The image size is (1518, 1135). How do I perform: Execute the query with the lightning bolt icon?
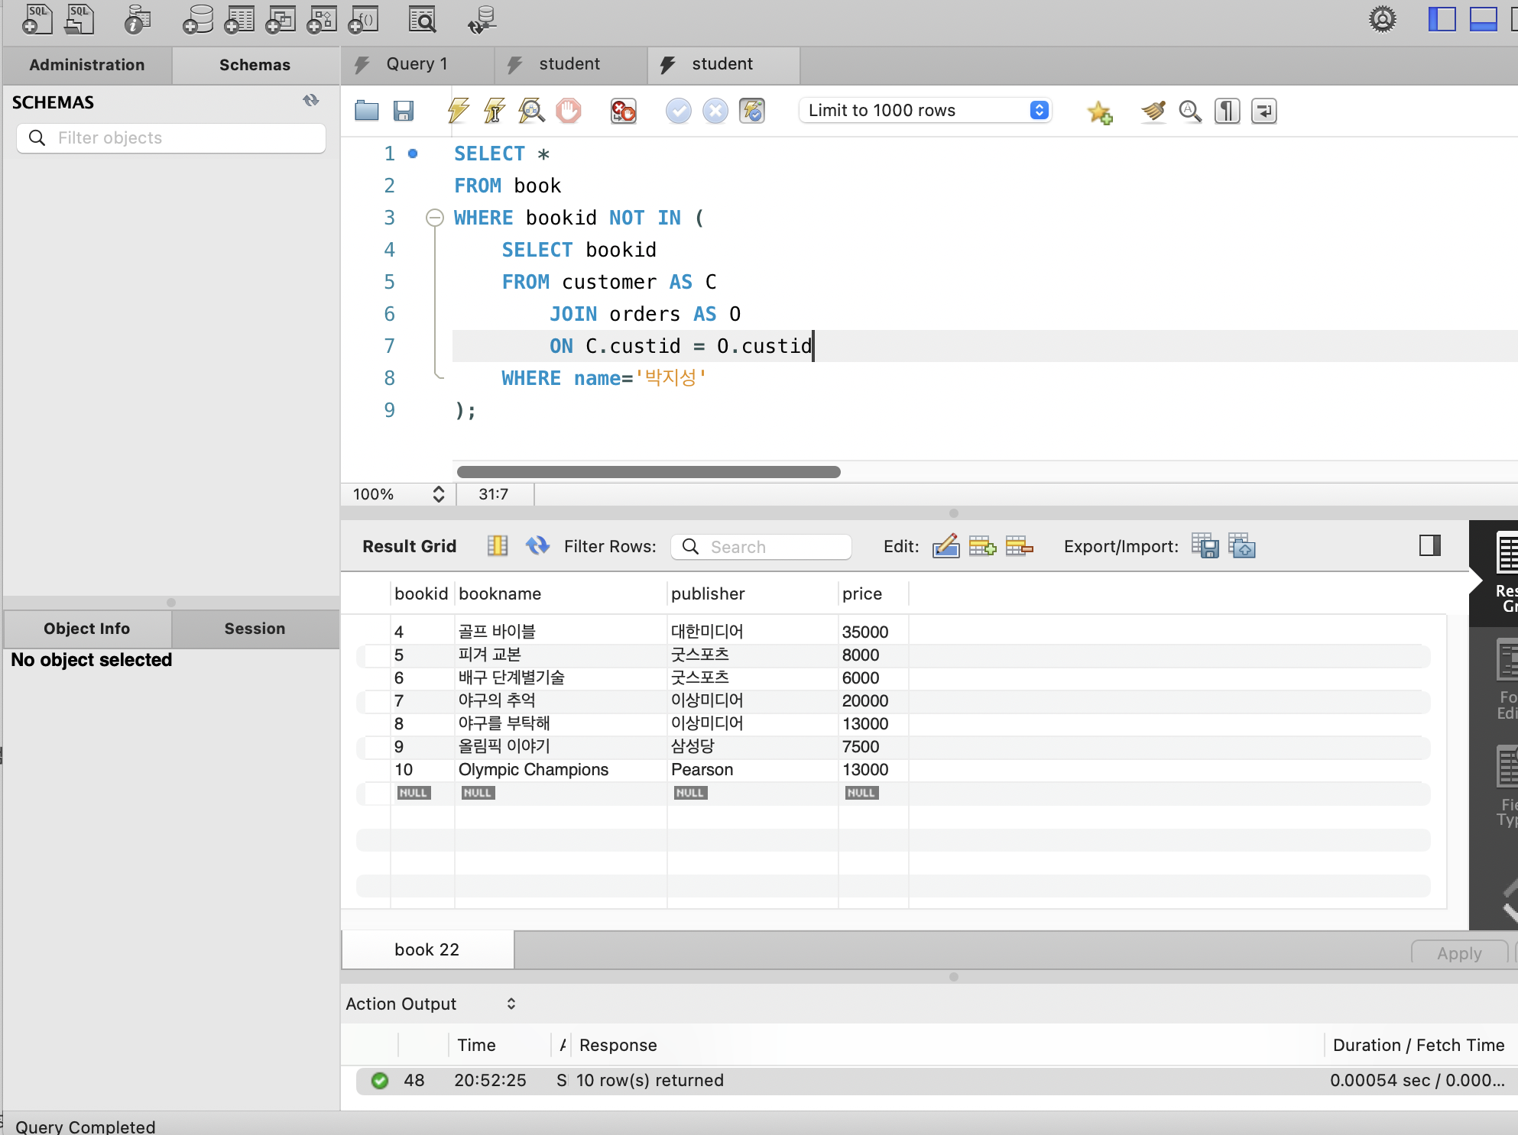(458, 111)
